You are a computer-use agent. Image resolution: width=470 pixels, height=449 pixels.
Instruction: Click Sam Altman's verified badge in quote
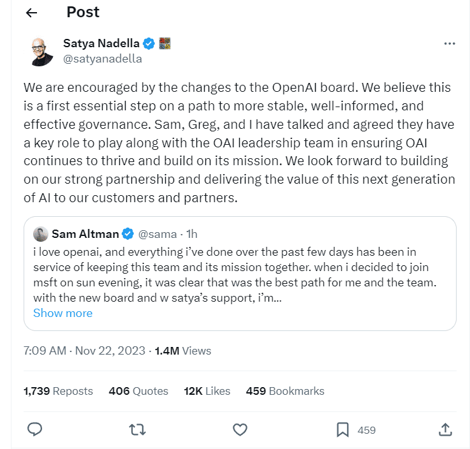128,233
